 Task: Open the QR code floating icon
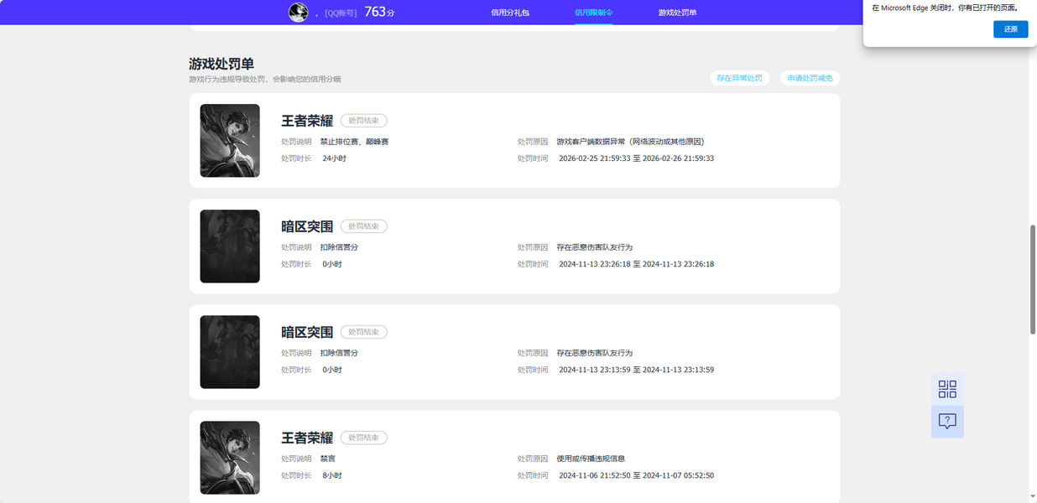tap(947, 389)
